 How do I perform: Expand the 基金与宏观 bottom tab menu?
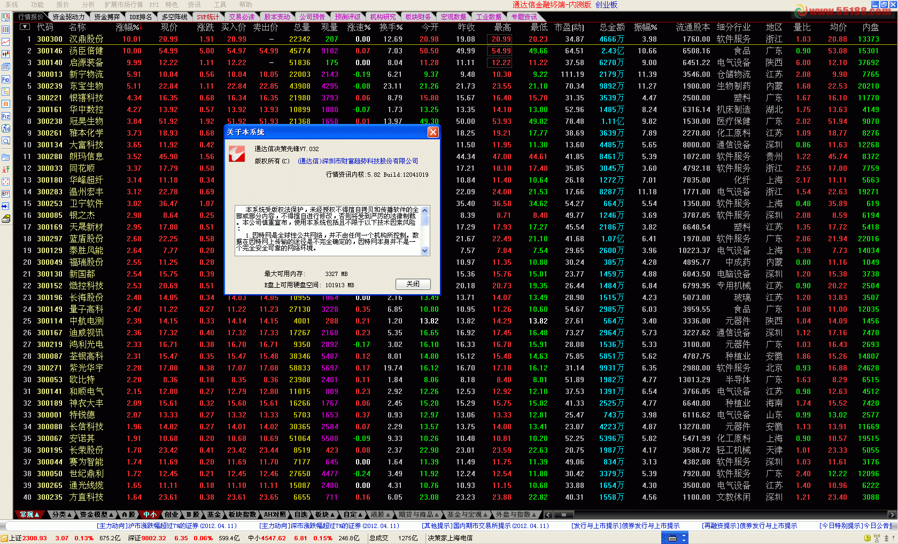467,515
